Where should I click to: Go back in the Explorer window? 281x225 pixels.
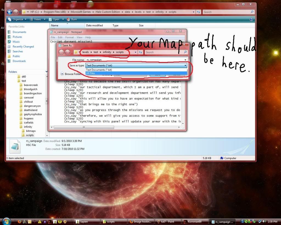[x=10, y=12]
